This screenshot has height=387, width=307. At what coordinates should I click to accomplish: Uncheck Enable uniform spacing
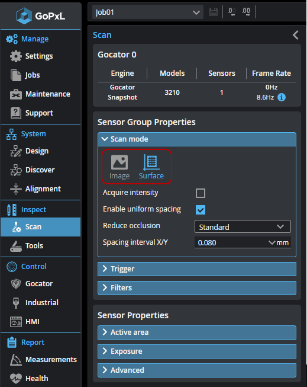click(201, 210)
